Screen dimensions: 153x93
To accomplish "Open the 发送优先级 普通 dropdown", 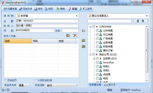I will pyautogui.click(x=30, y=85).
